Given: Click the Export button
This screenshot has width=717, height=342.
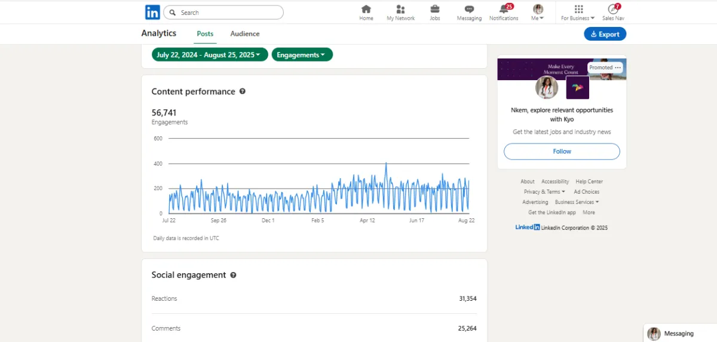Looking at the screenshot, I should [605, 34].
